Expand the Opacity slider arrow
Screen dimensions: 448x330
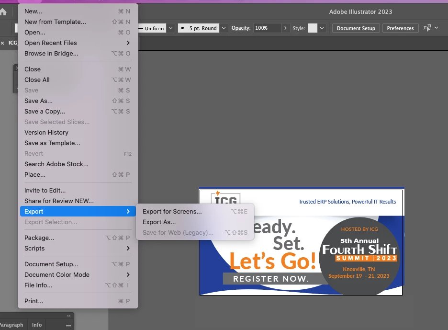coord(285,28)
